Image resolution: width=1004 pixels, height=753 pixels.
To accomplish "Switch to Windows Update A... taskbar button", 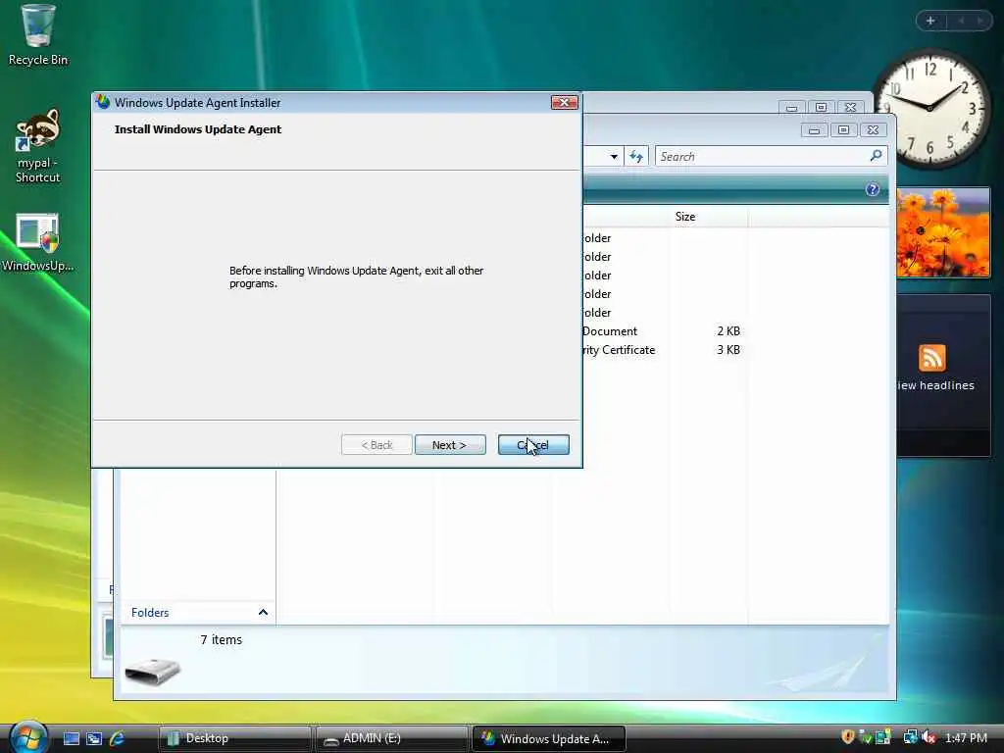I will [548, 738].
